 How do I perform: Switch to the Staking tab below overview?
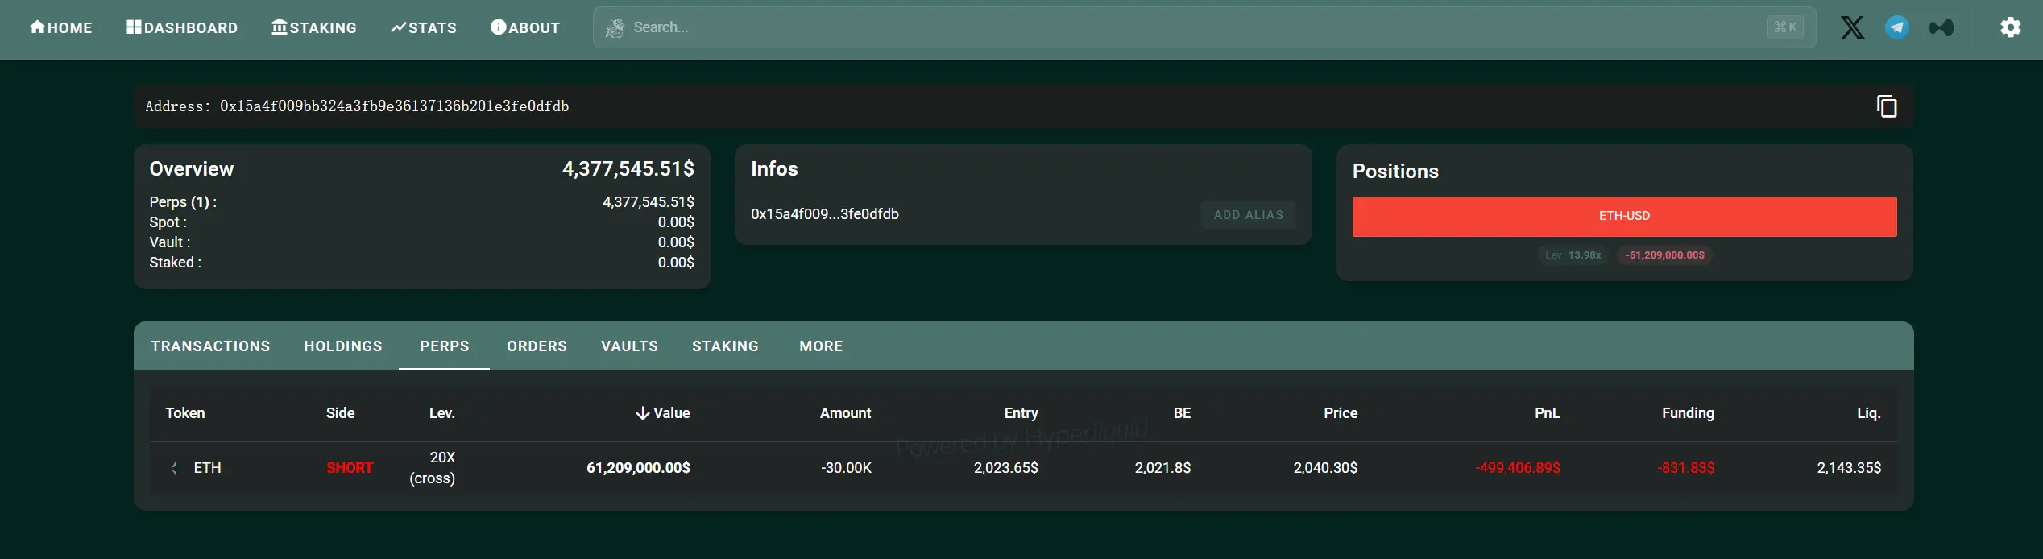[725, 346]
